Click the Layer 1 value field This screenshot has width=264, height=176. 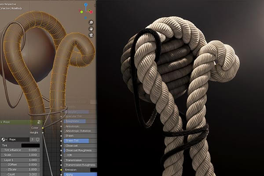tap(20, 160)
